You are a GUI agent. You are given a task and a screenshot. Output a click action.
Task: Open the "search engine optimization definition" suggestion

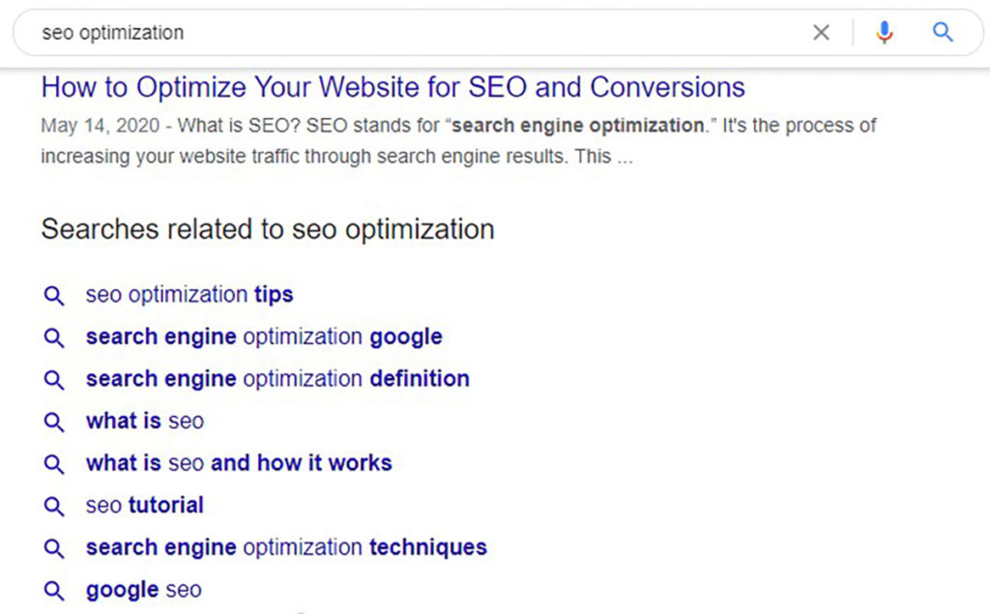tap(277, 379)
